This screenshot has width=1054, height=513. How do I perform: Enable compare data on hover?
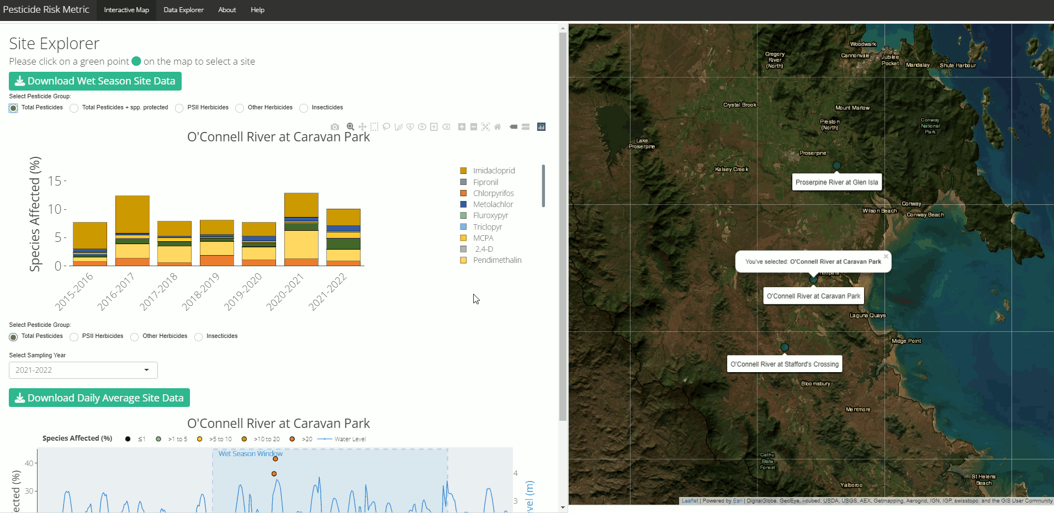tap(526, 127)
